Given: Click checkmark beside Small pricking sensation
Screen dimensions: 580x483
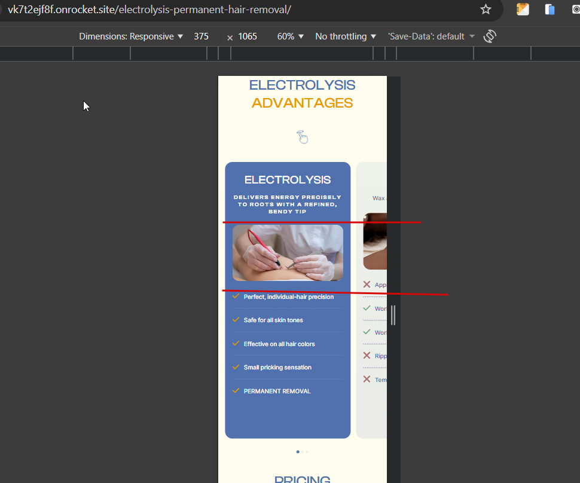Looking at the screenshot, I should (x=236, y=367).
